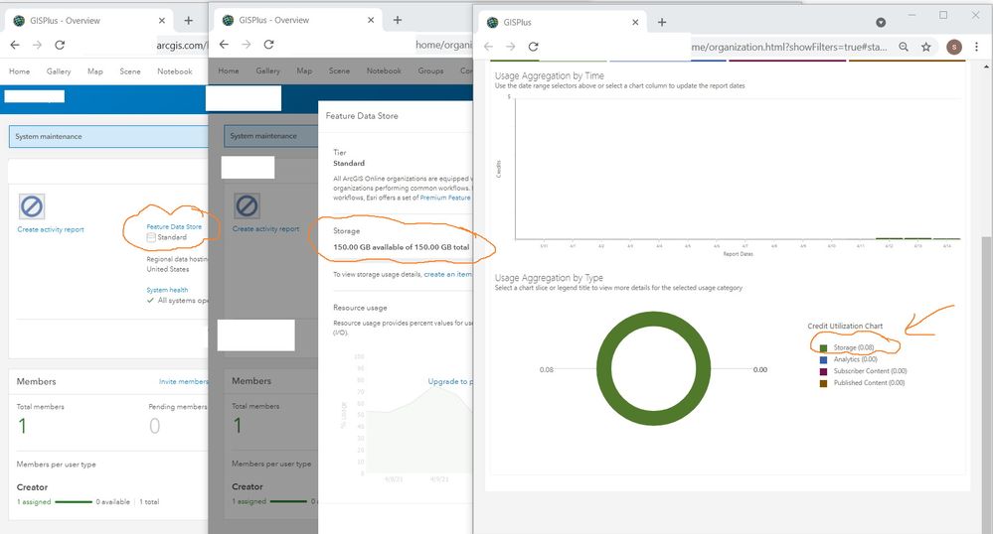
Task: Click the Invite members link
Action: (183, 381)
